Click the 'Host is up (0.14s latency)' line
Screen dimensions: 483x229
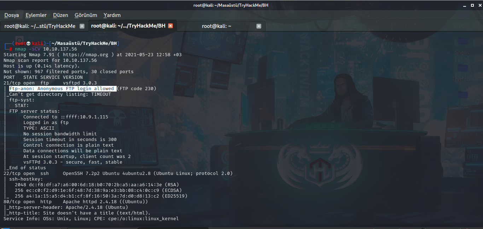pyautogui.click(x=42, y=66)
